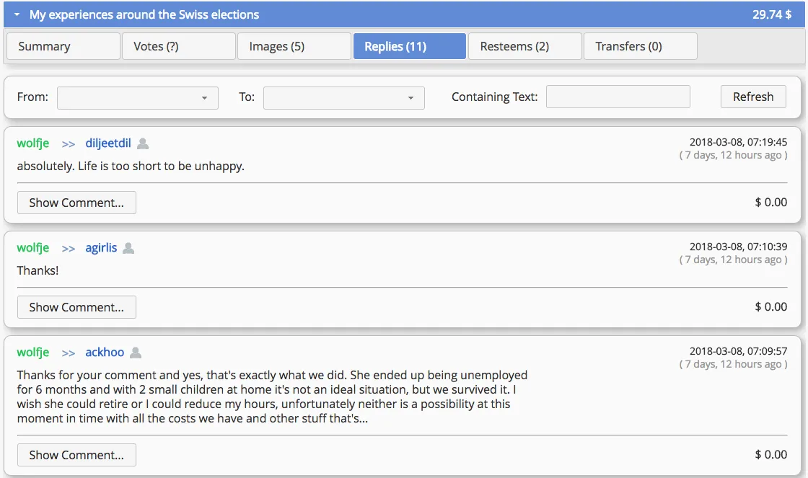Image resolution: width=808 pixels, height=478 pixels.
Task: Click wolfje author link in Thanks! reply
Action: (x=33, y=248)
